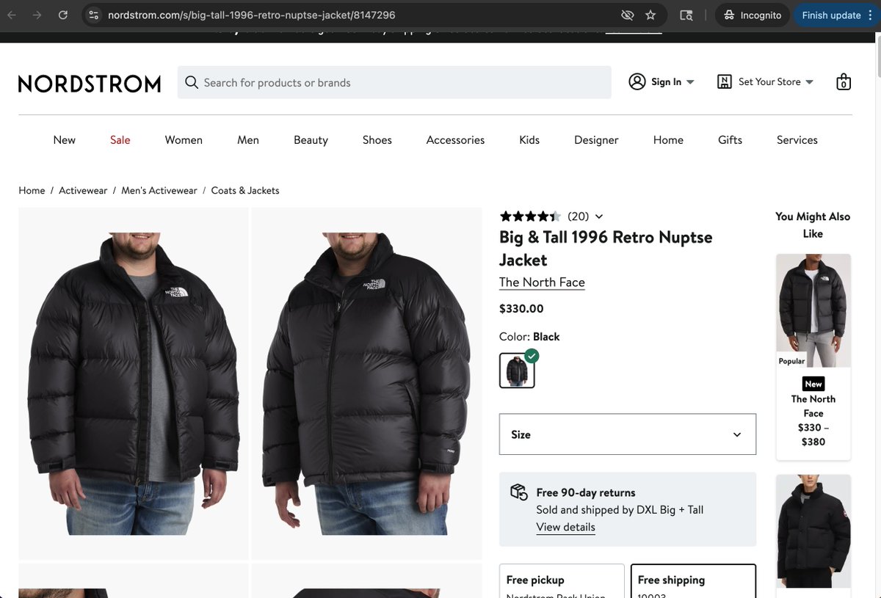Screen dimensions: 881x598
Task: Click the $330.00 price text
Action: (521, 309)
